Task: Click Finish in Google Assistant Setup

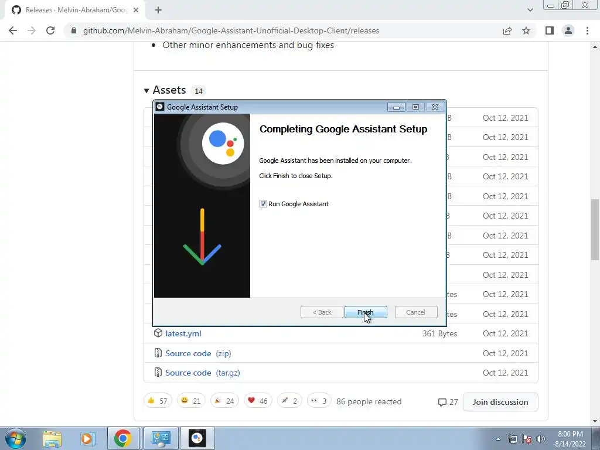Action: coord(366,312)
